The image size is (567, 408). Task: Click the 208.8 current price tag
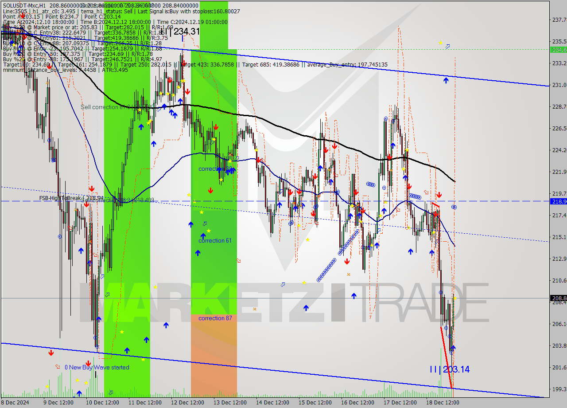(558, 298)
